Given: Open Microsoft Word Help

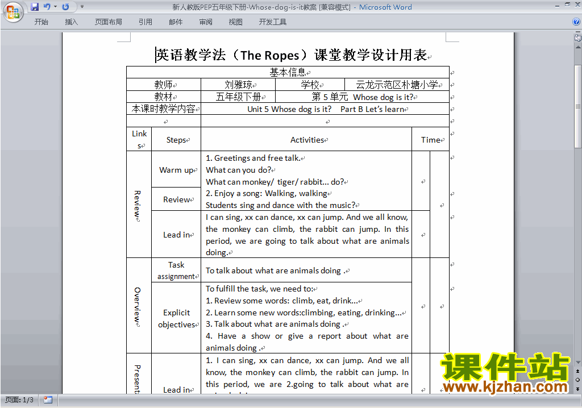Looking at the screenshot, I should point(576,22).
